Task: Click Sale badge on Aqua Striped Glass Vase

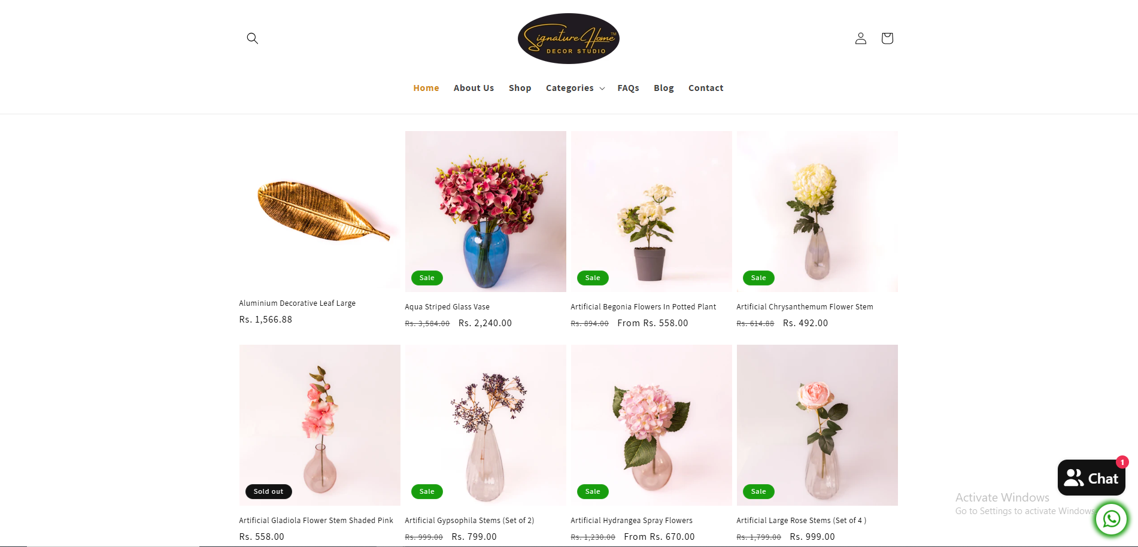Action: coord(427,278)
